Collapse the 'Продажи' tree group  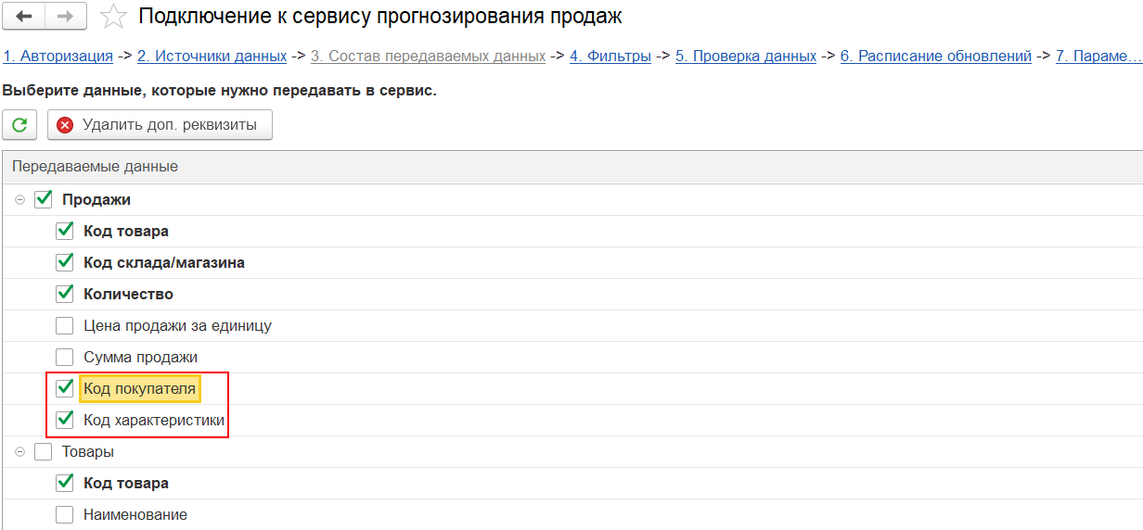[20, 199]
